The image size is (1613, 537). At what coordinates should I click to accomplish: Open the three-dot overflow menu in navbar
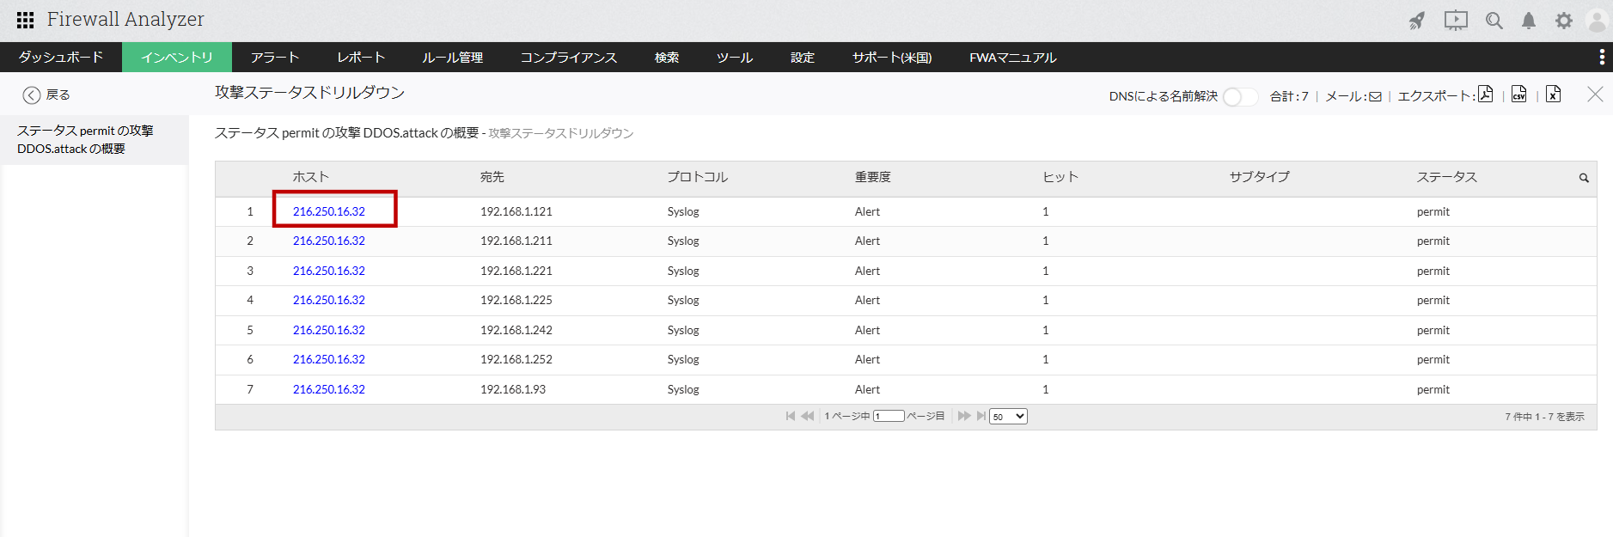pos(1602,57)
